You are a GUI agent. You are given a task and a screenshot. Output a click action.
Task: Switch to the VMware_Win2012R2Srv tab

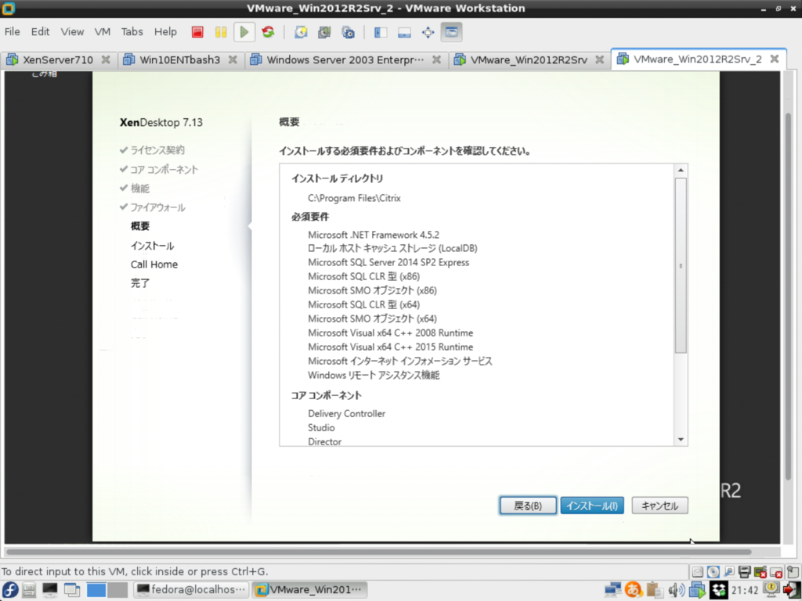pos(529,59)
